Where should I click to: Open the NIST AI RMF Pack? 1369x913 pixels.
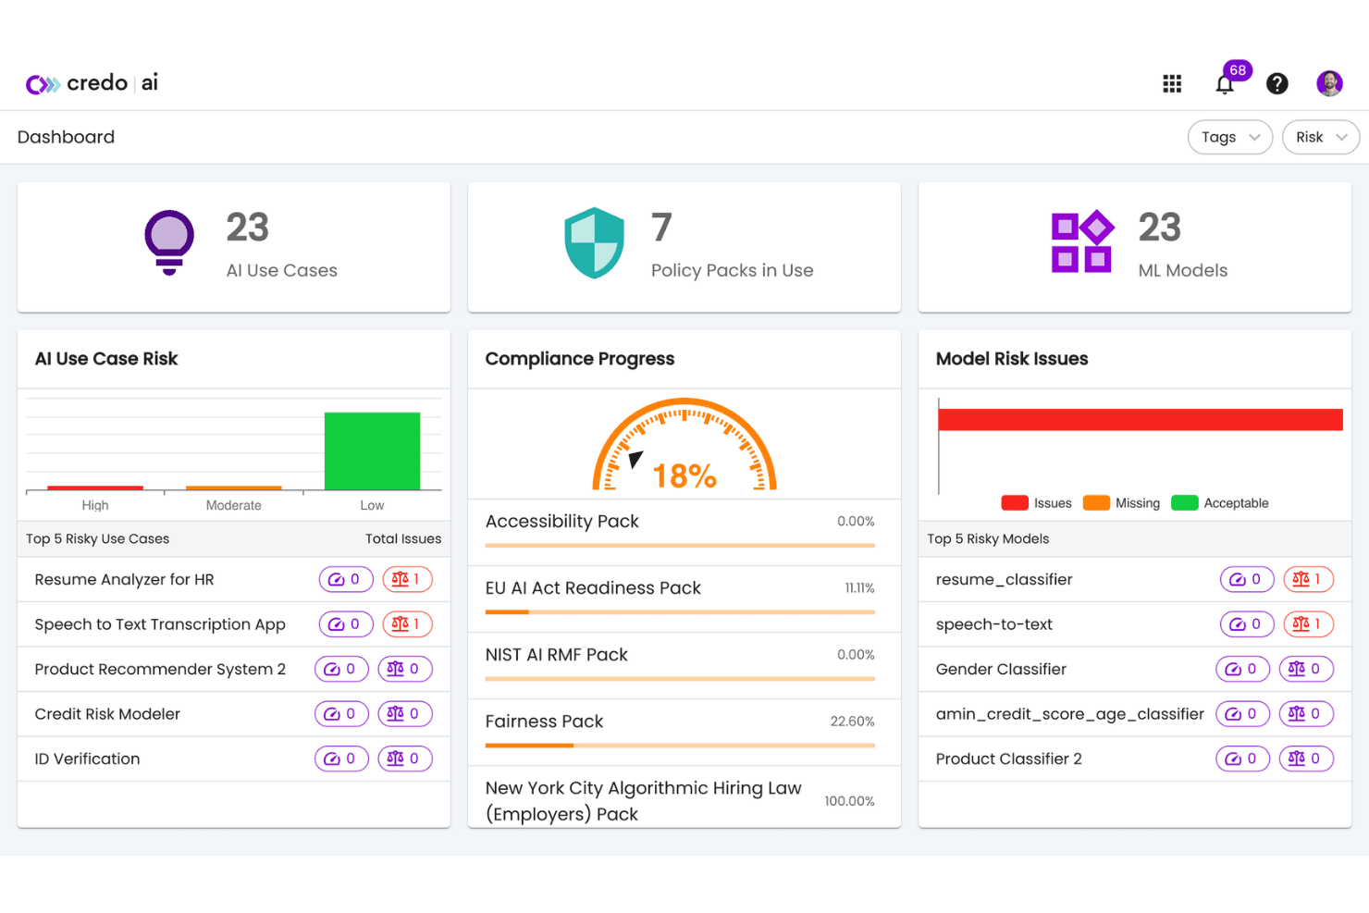[x=557, y=655]
